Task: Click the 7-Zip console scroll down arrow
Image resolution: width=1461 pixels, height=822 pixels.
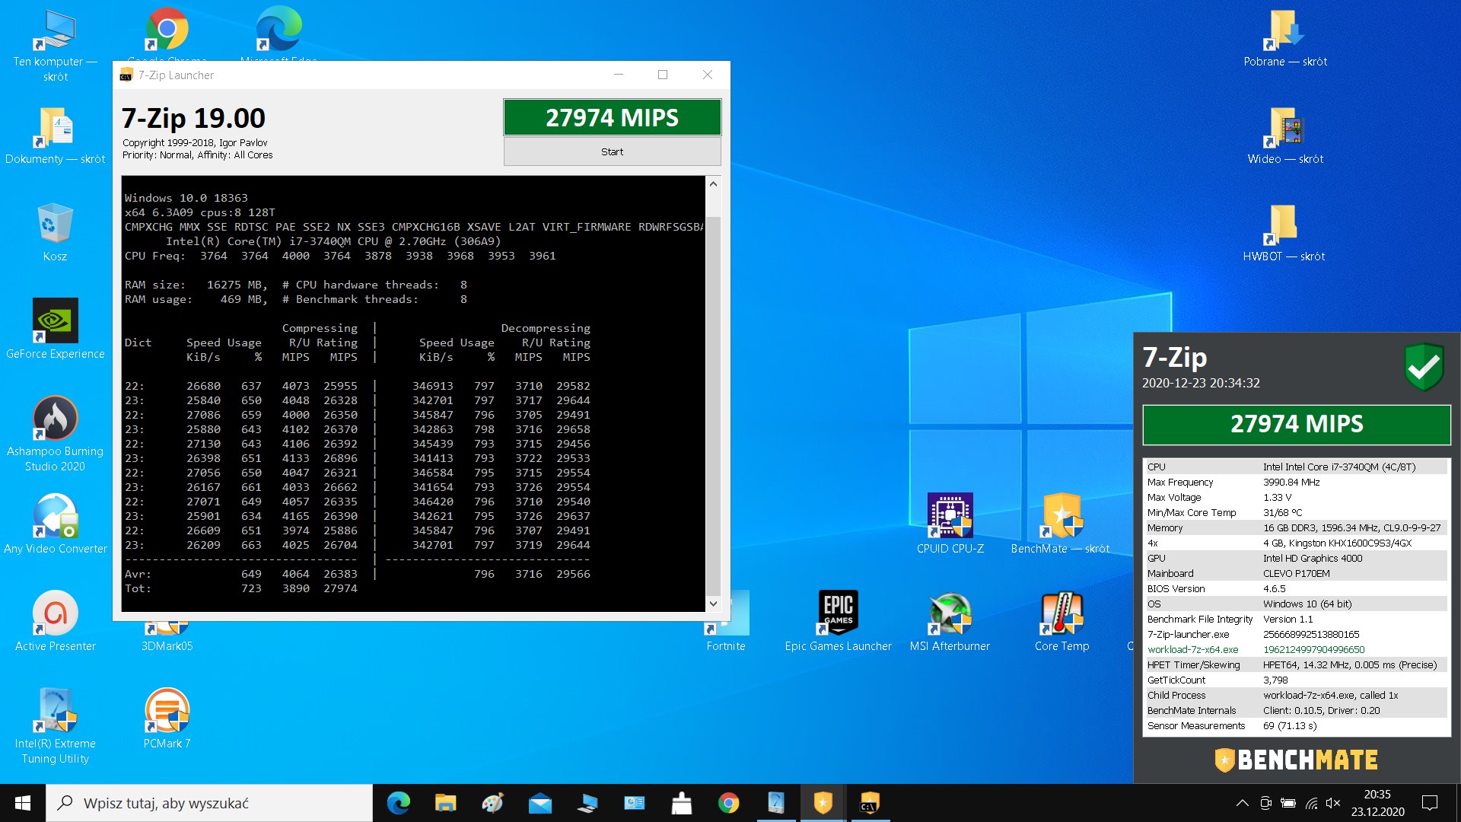Action: coord(713,604)
